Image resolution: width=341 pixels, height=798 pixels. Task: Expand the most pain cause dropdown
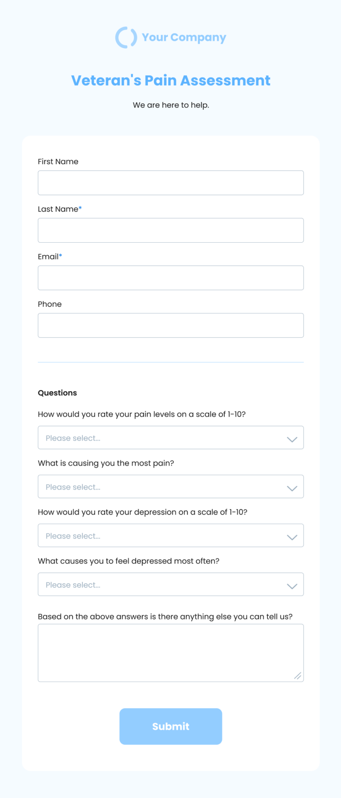(170, 486)
